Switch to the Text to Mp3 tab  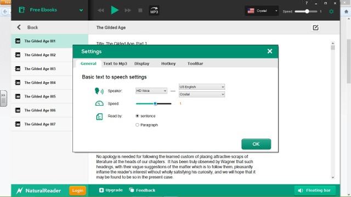click(x=115, y=63)
